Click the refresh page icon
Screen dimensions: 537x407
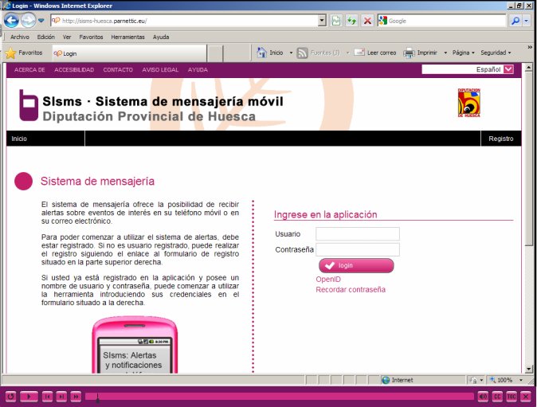(351, 21)
